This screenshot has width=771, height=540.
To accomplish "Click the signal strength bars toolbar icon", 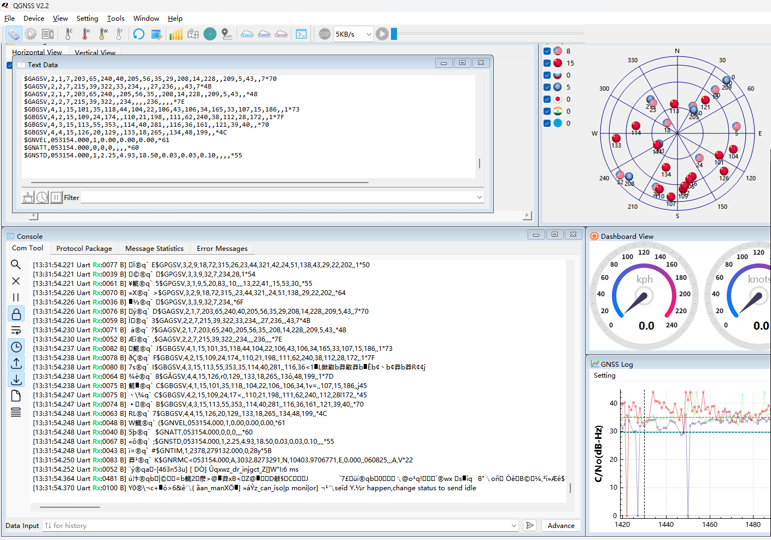I will coord(176,34).
